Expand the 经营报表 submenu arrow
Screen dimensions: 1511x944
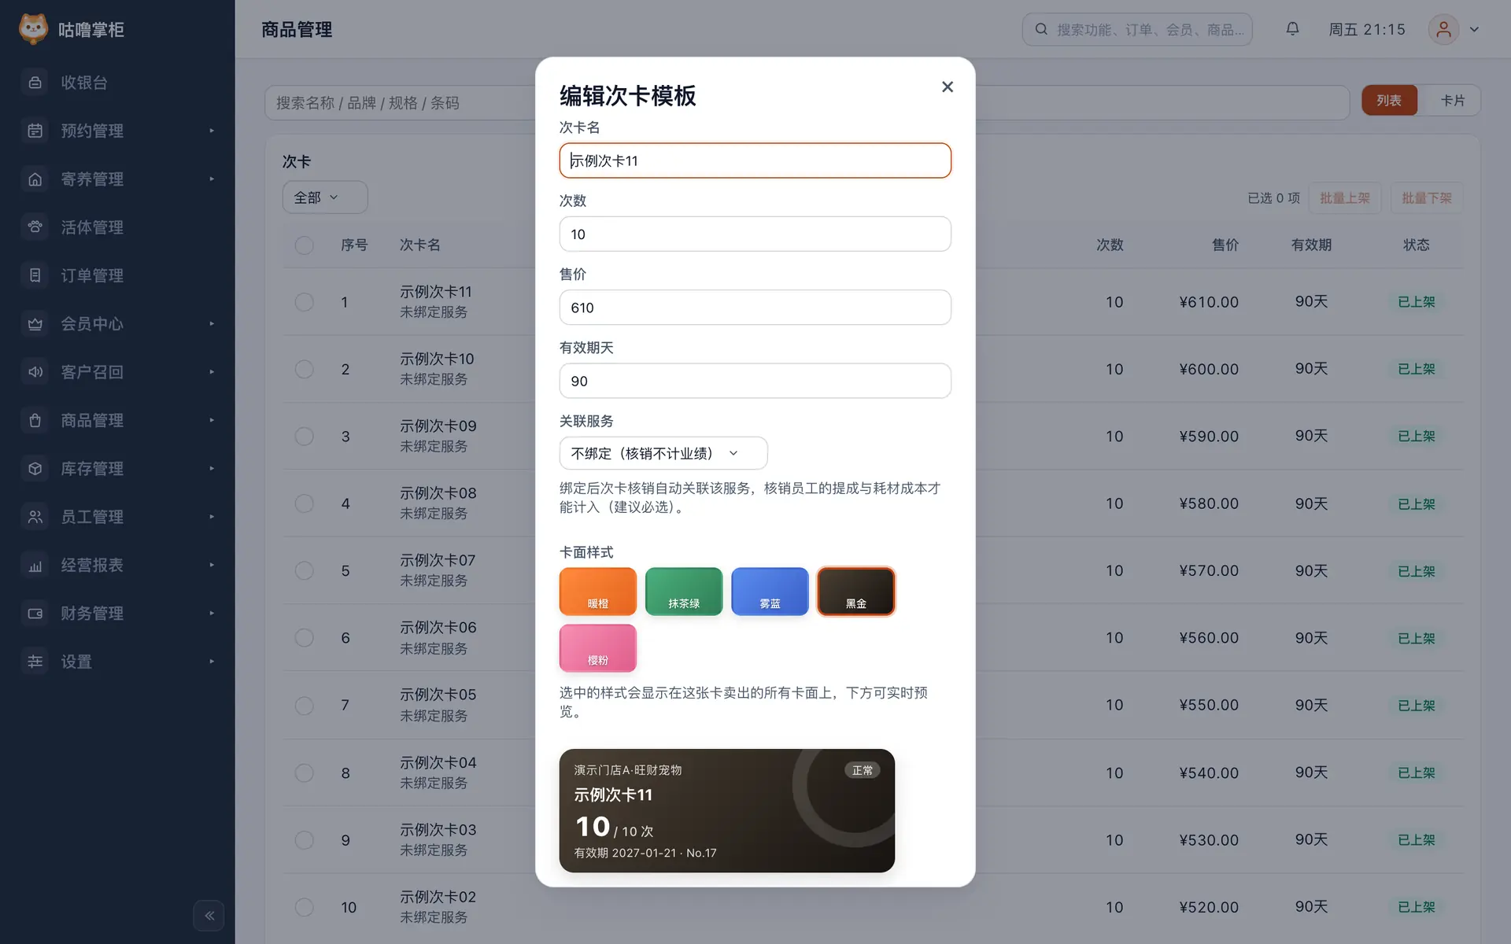[x=212, y=566]
